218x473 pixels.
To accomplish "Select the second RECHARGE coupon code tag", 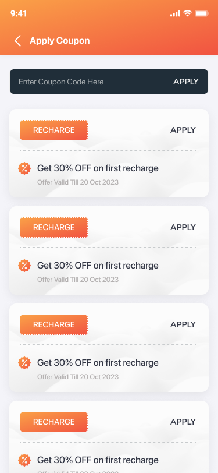I will tap(54, 227).
